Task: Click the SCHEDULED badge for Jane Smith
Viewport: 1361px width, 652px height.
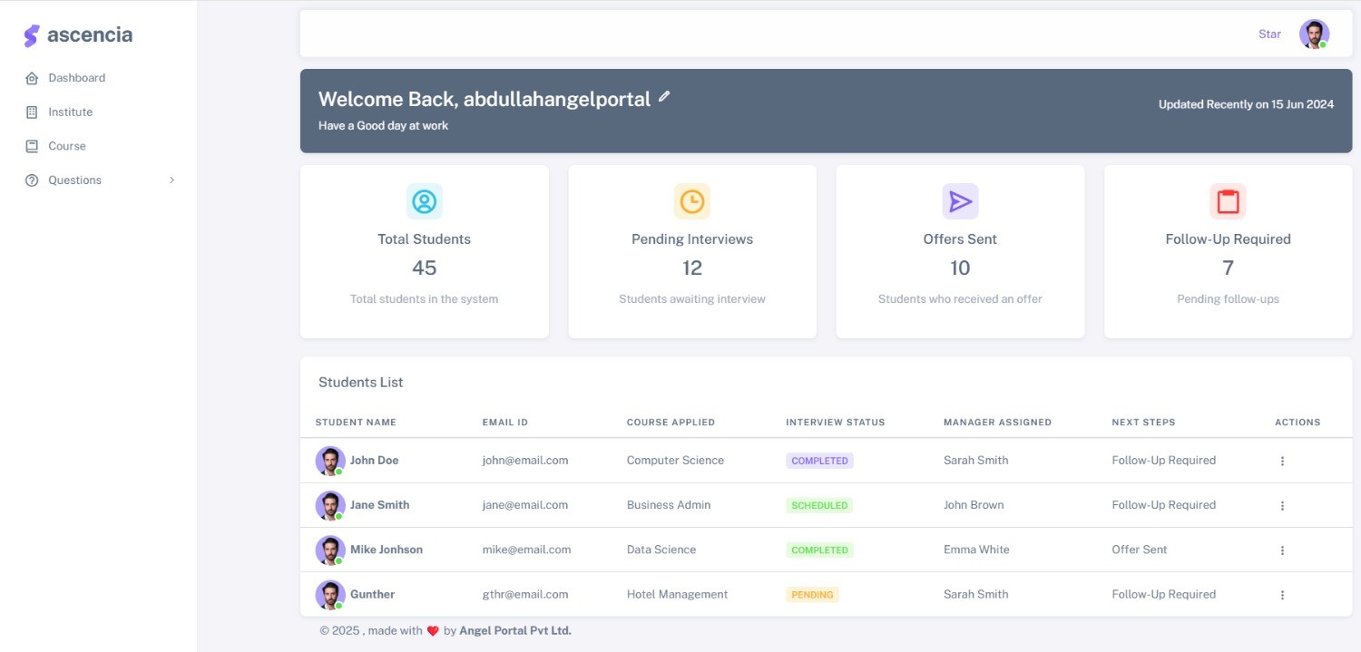Action: (x=819, y=505)
